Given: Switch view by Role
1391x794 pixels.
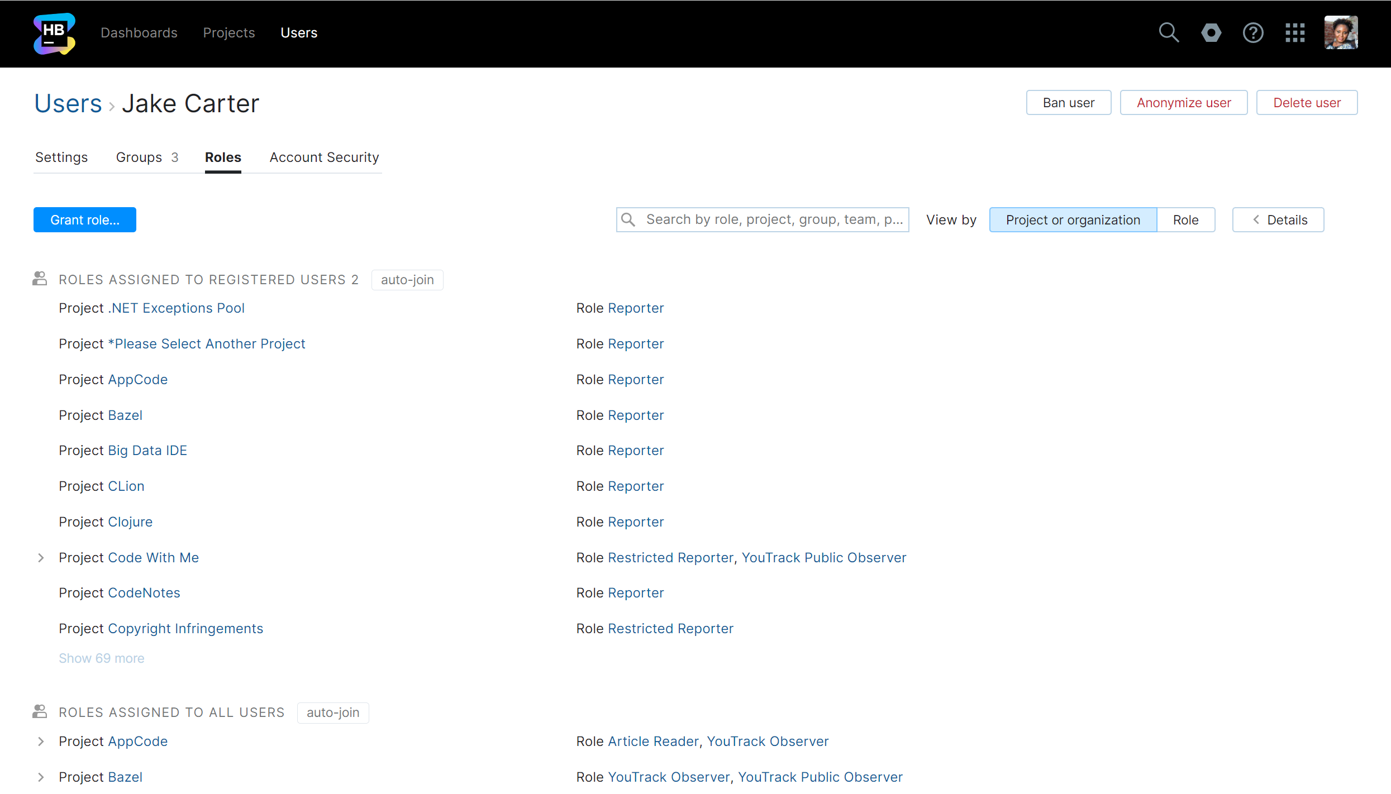Looking at the screenshot, I should point(1185,220).
